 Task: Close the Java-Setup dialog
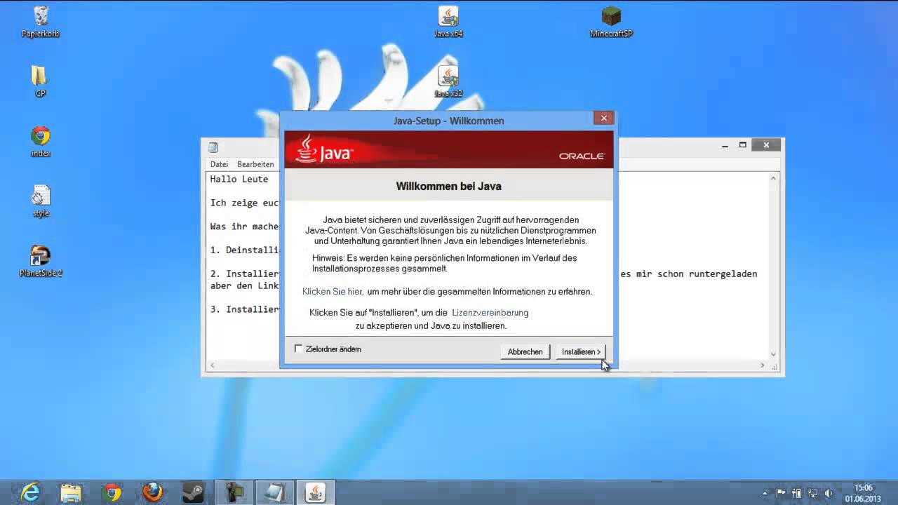pyautogui.click(x=603, y=118)
